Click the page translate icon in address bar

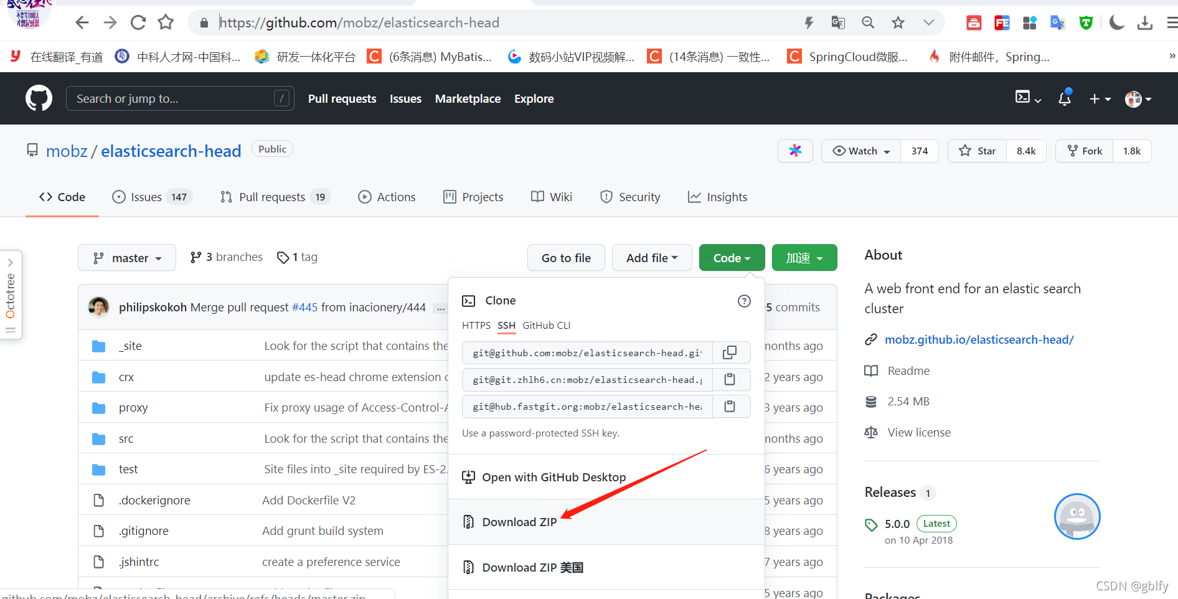pos(838,23)
